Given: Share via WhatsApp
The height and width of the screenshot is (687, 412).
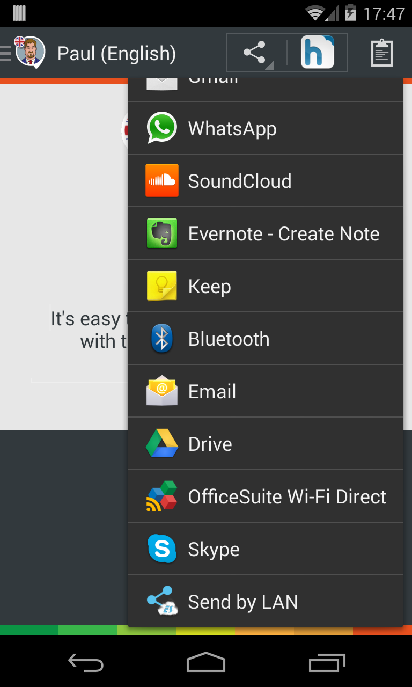Looking at the screenshot, I should click(266, 128).
